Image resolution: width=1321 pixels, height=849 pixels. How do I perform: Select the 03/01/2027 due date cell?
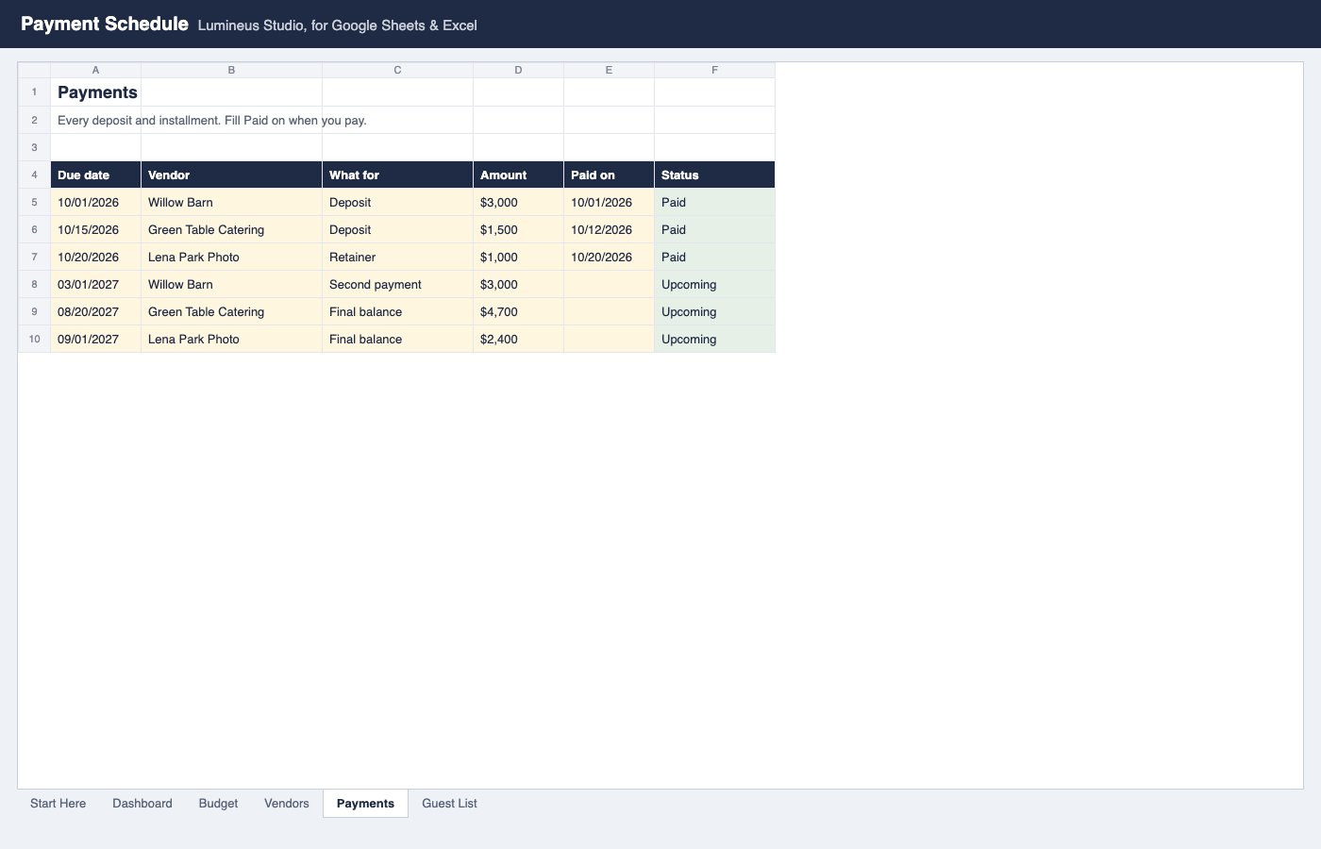pos(95,285)
